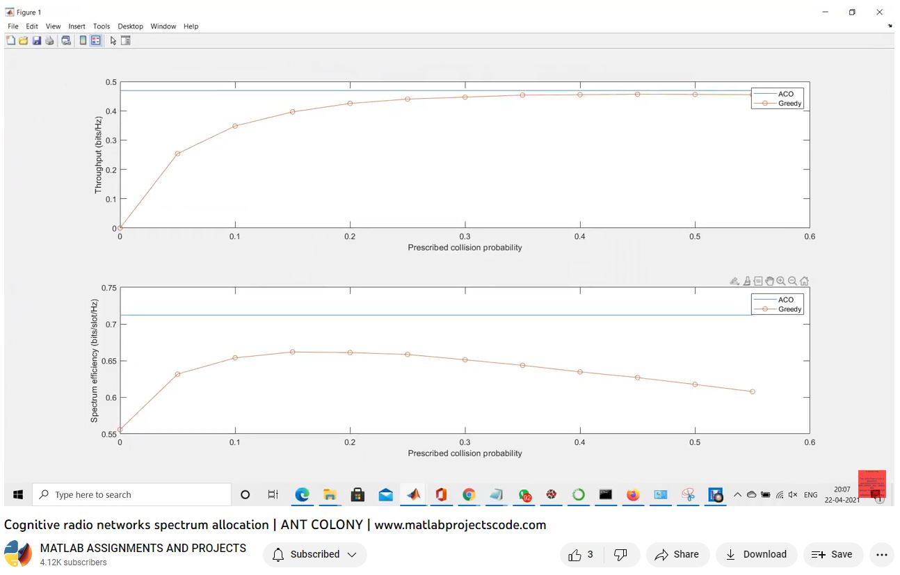Select the Pan hand tool above lower plot

coord(769,281)
